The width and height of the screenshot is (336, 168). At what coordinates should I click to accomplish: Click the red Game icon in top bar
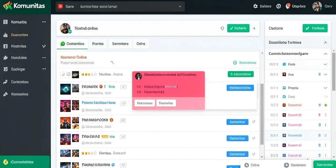(60, 7)
